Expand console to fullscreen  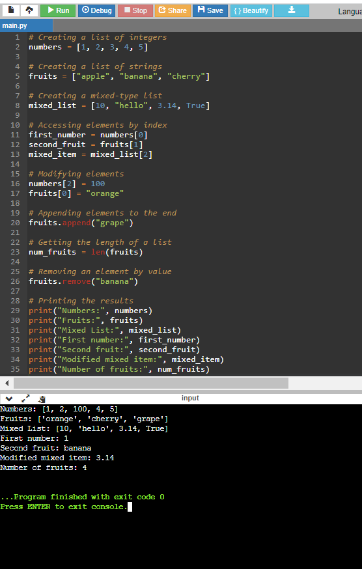[x=25, y=399]
